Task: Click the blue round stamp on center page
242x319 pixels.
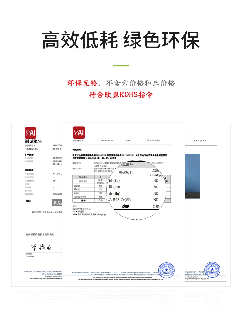Action: tap(166, 270)
